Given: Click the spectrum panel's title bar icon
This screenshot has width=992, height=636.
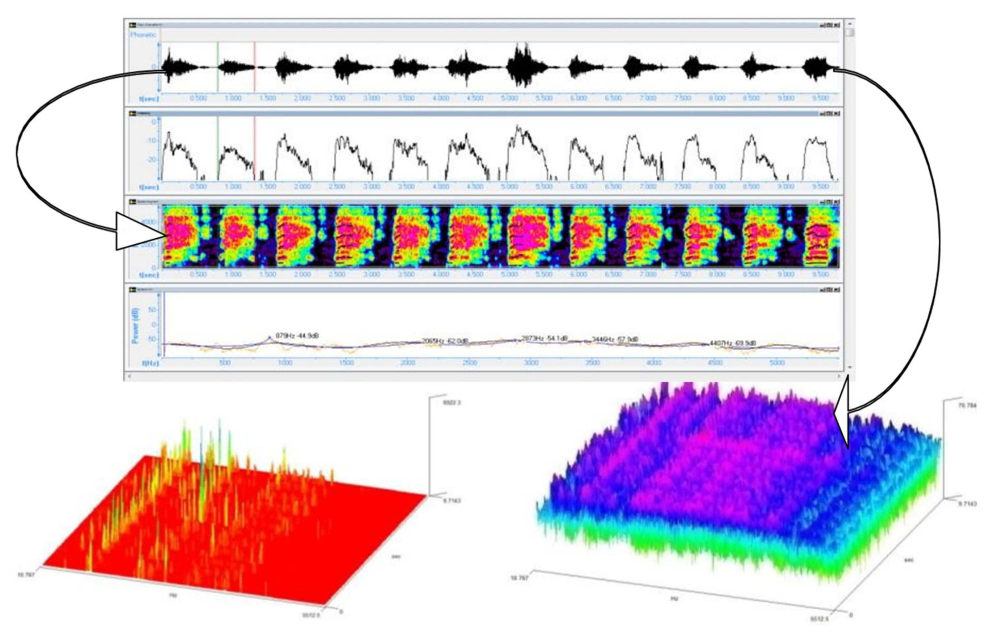Looking at the screenshot, I should coord(133,289).
